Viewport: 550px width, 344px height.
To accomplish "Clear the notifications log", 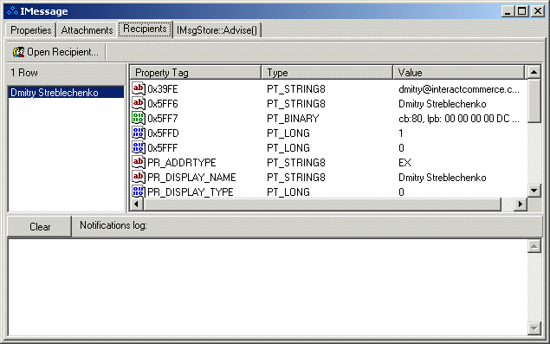I will tap(40, 227).
